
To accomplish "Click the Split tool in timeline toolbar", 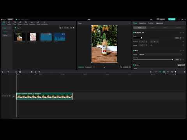I will pyautogui.click(x=16, y=72).
